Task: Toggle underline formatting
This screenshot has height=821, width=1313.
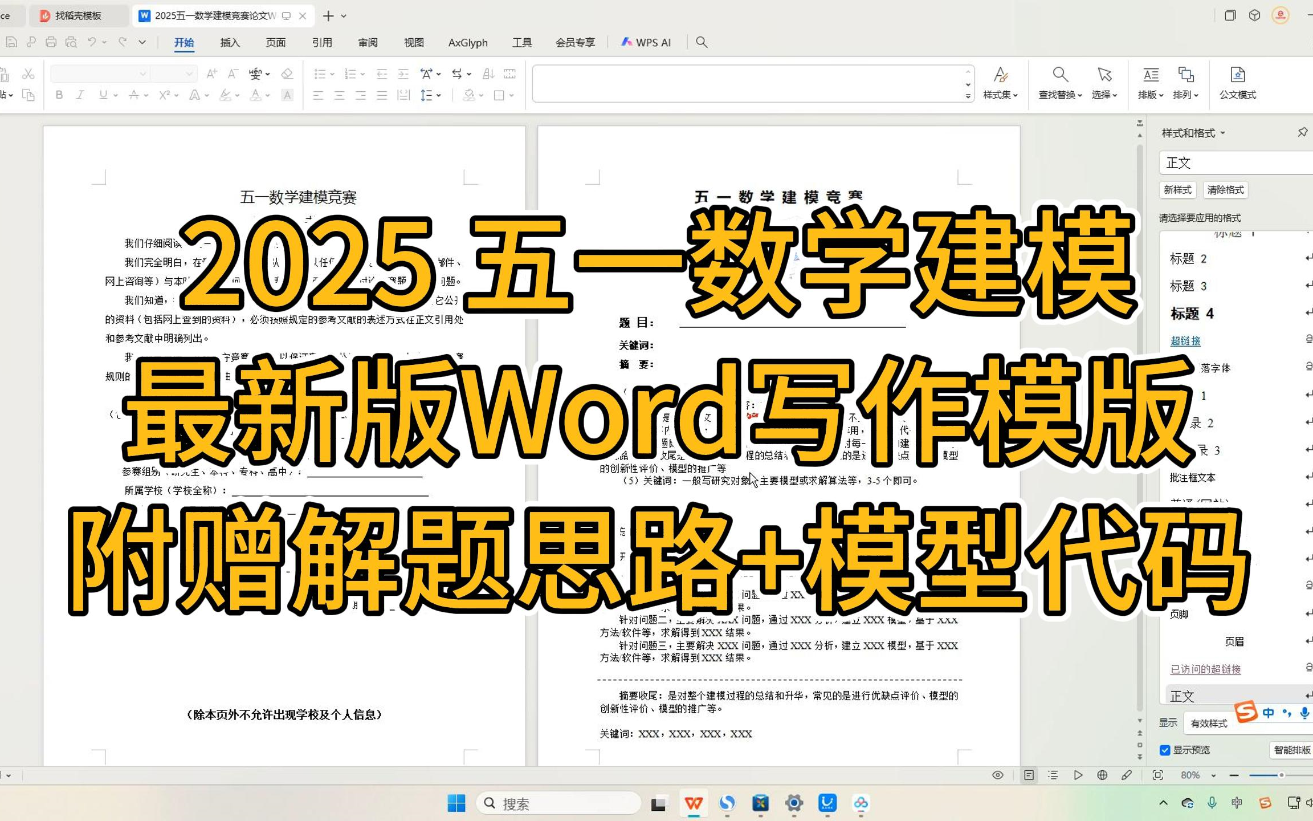Action: (101, 95)
